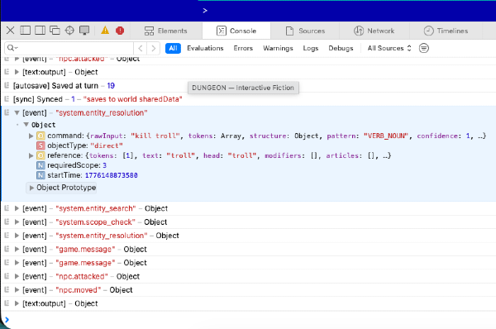496x329 pixels.
Task: Click the console options circle icon
Action: [x=424, y=48]
